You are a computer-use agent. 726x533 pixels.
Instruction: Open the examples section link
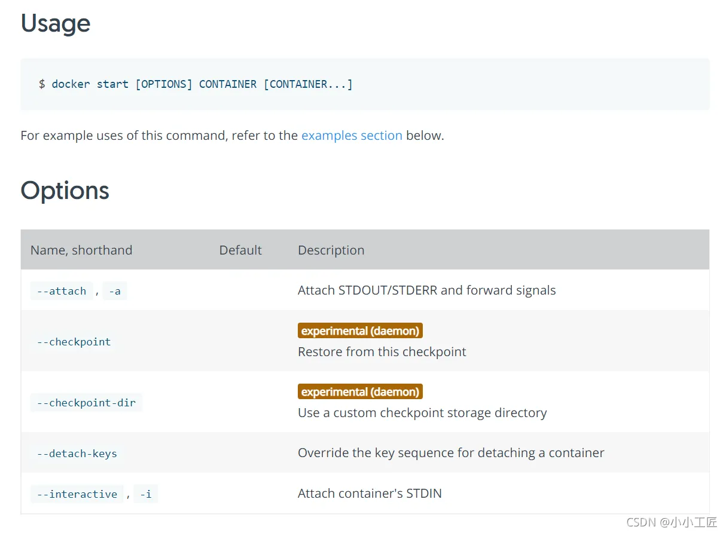click(352, 136)
